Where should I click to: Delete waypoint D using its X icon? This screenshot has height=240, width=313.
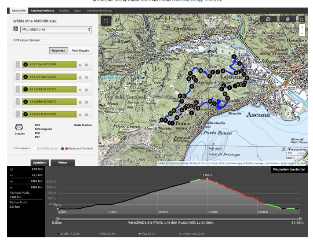tap(86, 102)
